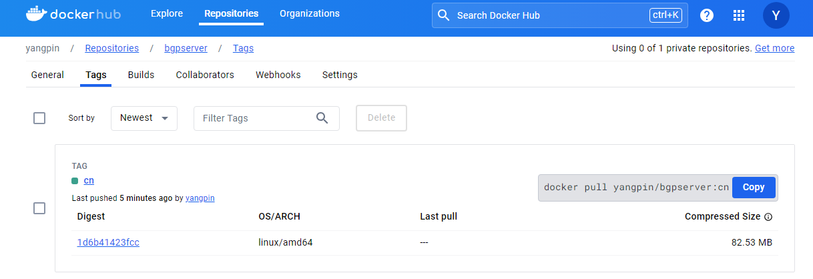Open the Collaborators tab
Screen dimensions: 813x279
click(205, 75)
